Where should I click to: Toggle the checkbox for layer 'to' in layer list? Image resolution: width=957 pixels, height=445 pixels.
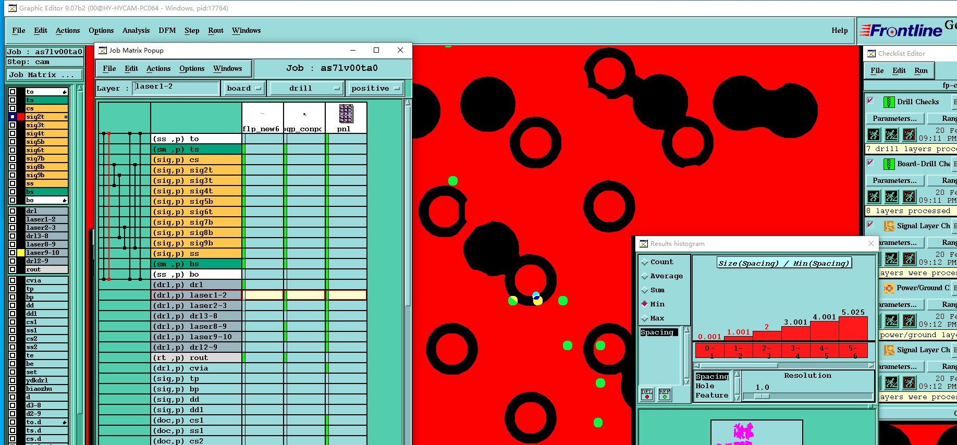click(13, 92)
